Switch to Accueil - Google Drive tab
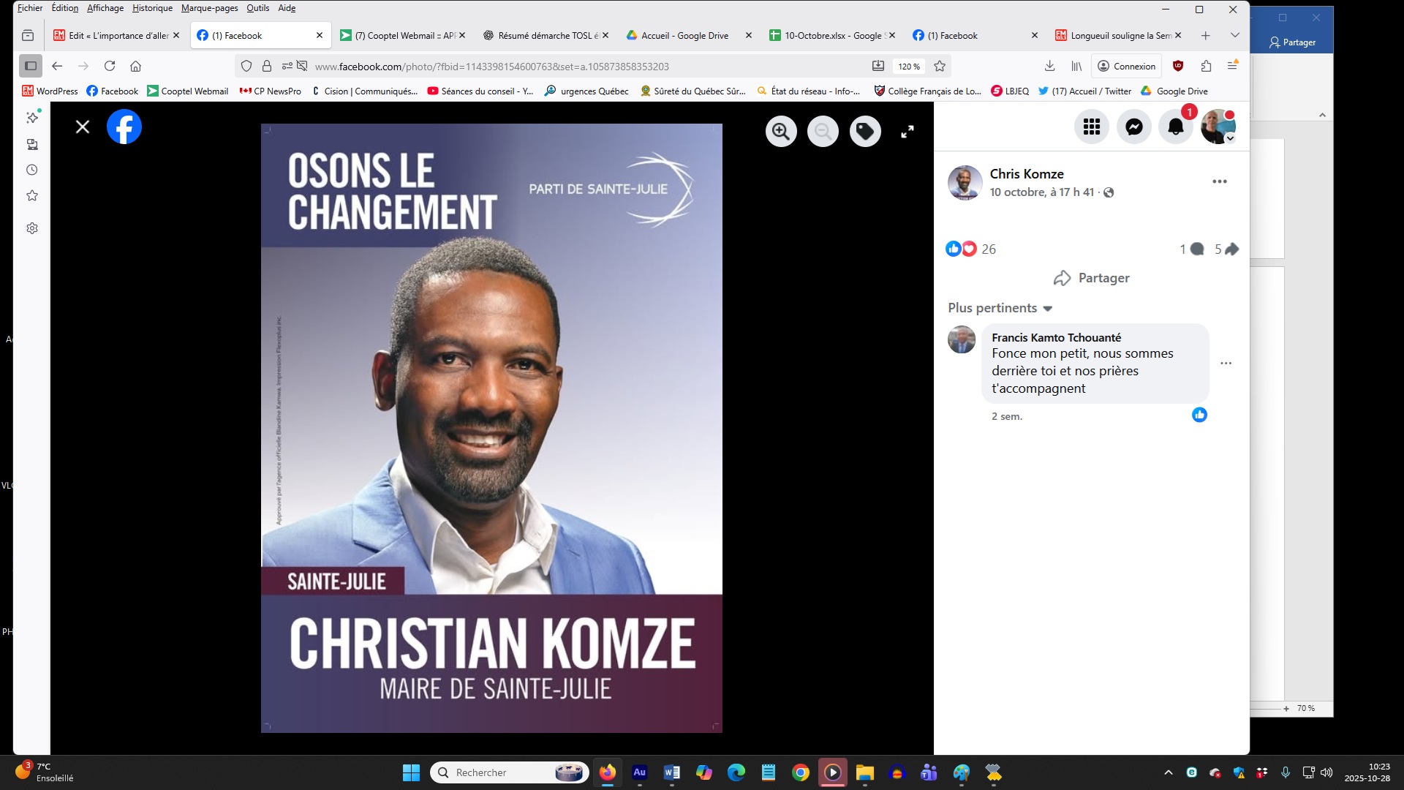The image size is (1404, 790). [684, 35]
